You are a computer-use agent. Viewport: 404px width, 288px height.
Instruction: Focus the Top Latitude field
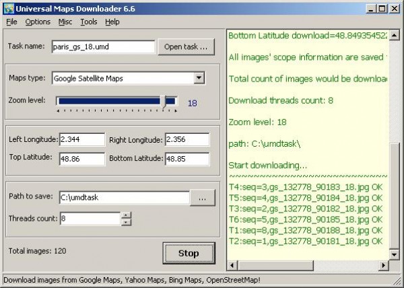pyautogui.click(x=82, y=159)
